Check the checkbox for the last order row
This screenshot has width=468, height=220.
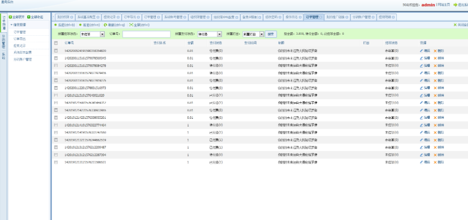pyautogui.click(x=56, y=162)
